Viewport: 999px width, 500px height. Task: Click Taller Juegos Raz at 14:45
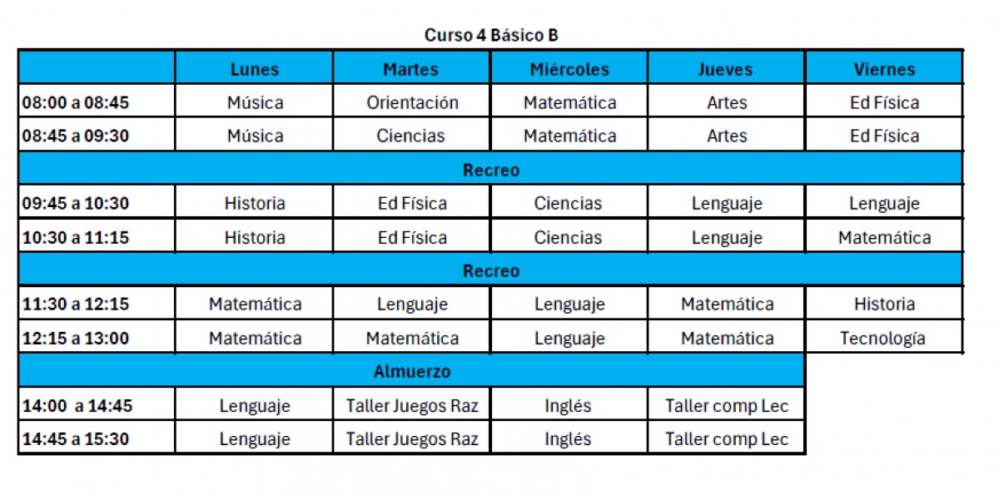[x=412, y=438]
